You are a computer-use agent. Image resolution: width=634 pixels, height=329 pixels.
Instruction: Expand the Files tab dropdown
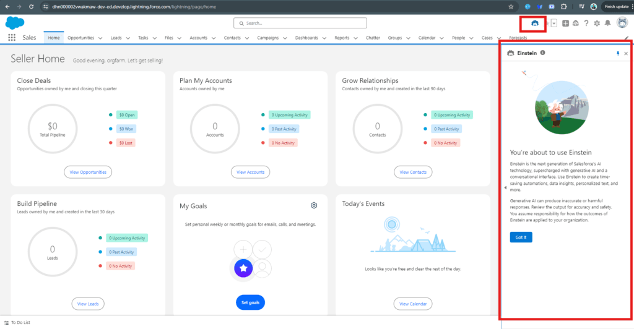tap(179, 38)
